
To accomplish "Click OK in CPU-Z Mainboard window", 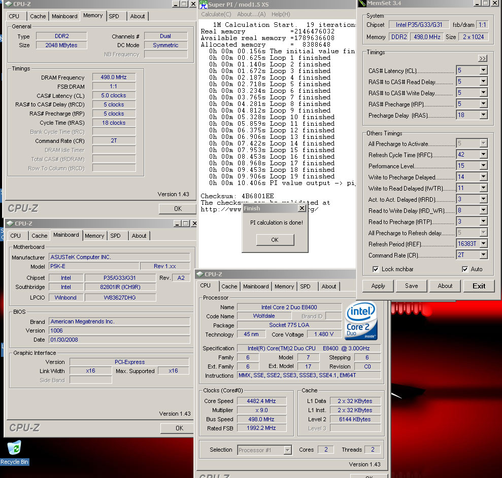I will point(178,428).
